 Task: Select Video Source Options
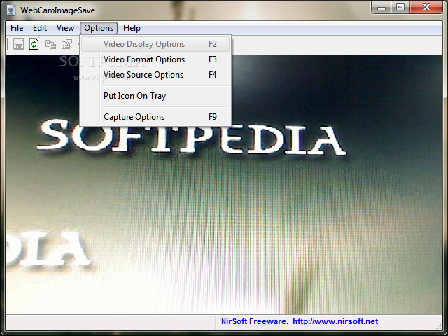click(155, 75)
